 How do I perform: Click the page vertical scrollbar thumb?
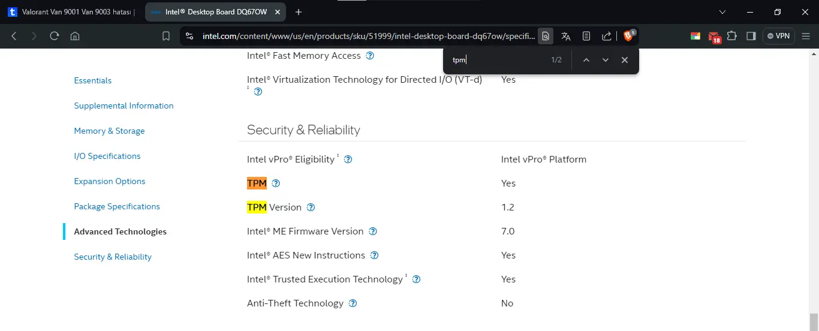[814, 321]
